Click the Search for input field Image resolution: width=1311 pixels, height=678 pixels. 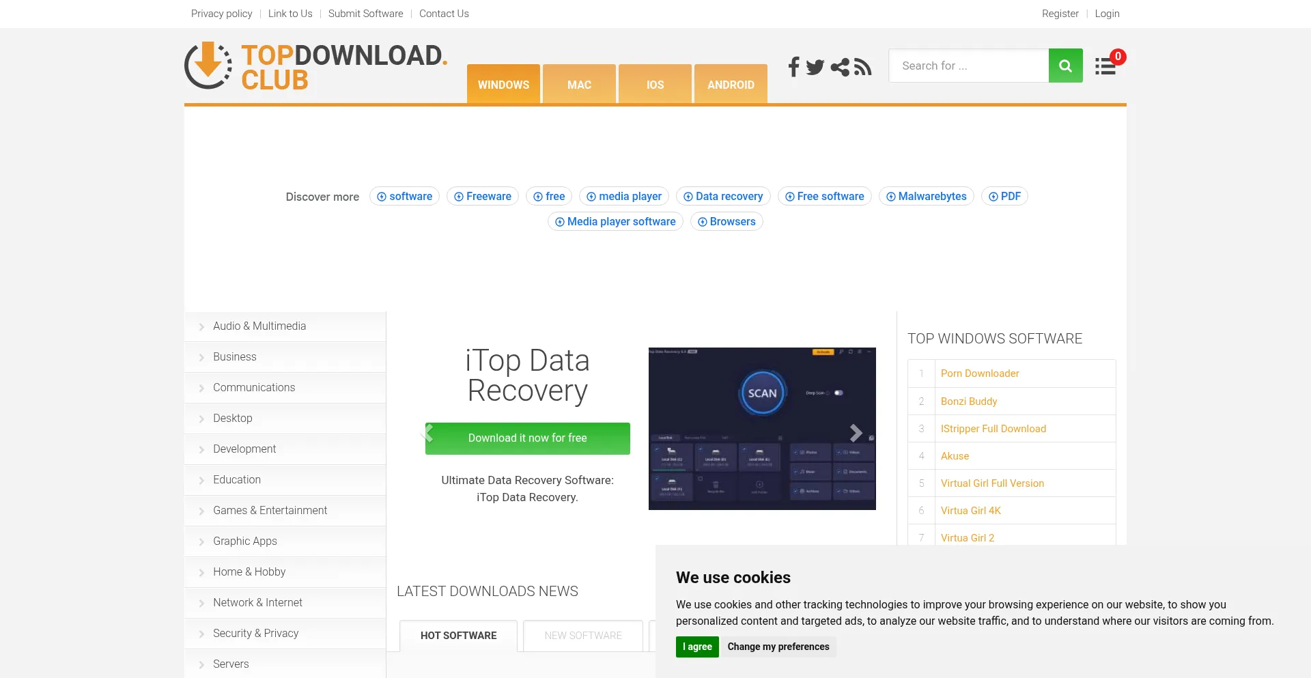[x=968, y=66]
